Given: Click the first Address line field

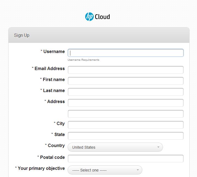Looking at the screenshot, I should click(x=126, y=103).
